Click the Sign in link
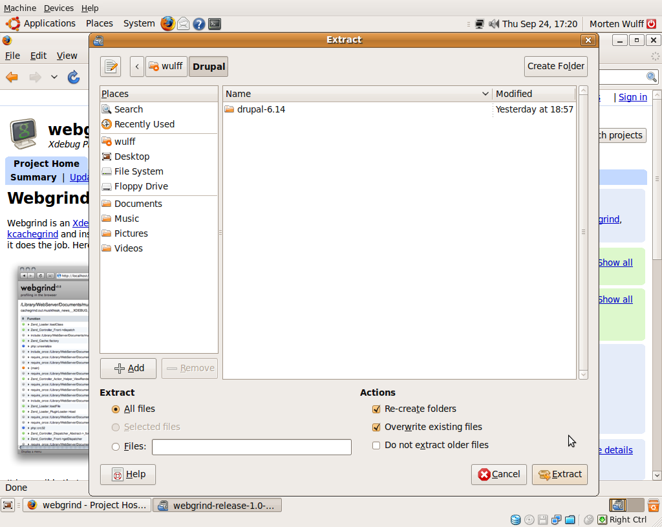662x527 pixels. click(x=632, y=97)
